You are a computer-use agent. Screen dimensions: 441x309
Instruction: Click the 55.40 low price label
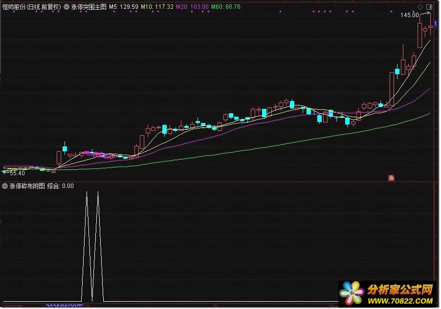17,173
